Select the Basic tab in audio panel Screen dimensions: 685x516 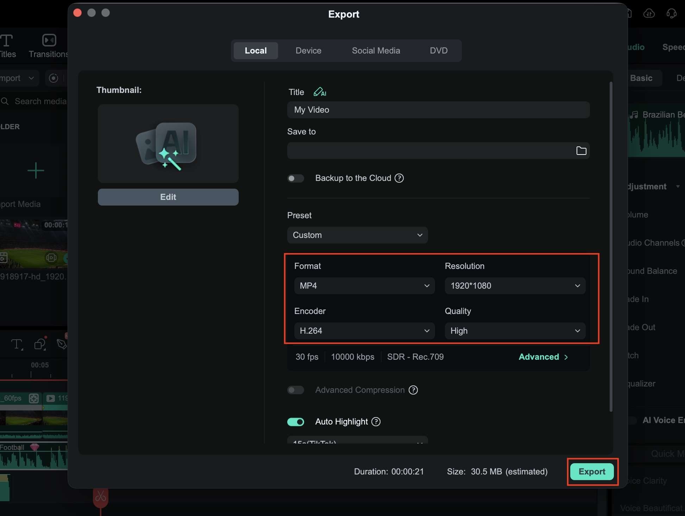(641, 78)
